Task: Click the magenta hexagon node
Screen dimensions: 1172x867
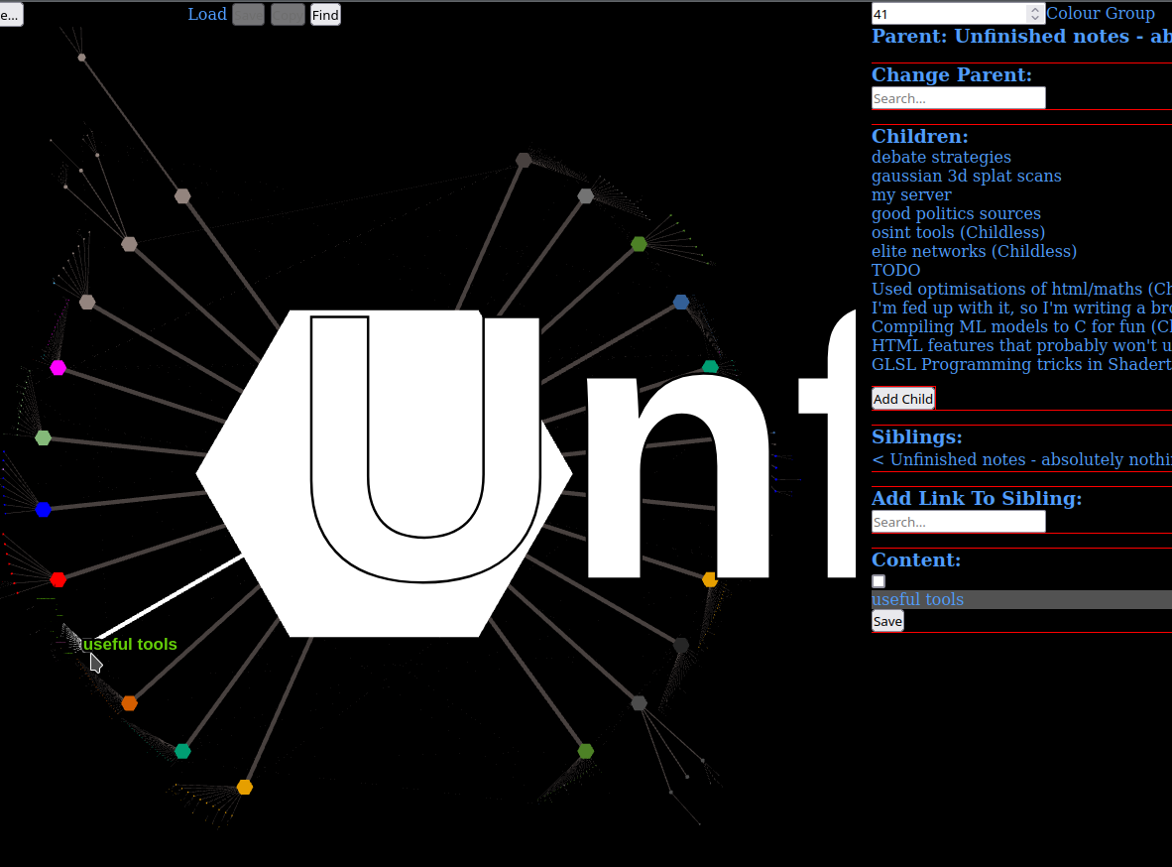Action: [x=59, y=368]
